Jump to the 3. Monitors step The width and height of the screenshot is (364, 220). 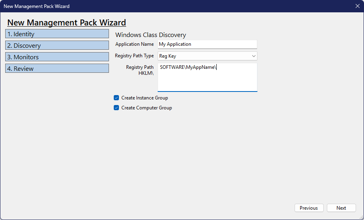(x=57, y=57)
